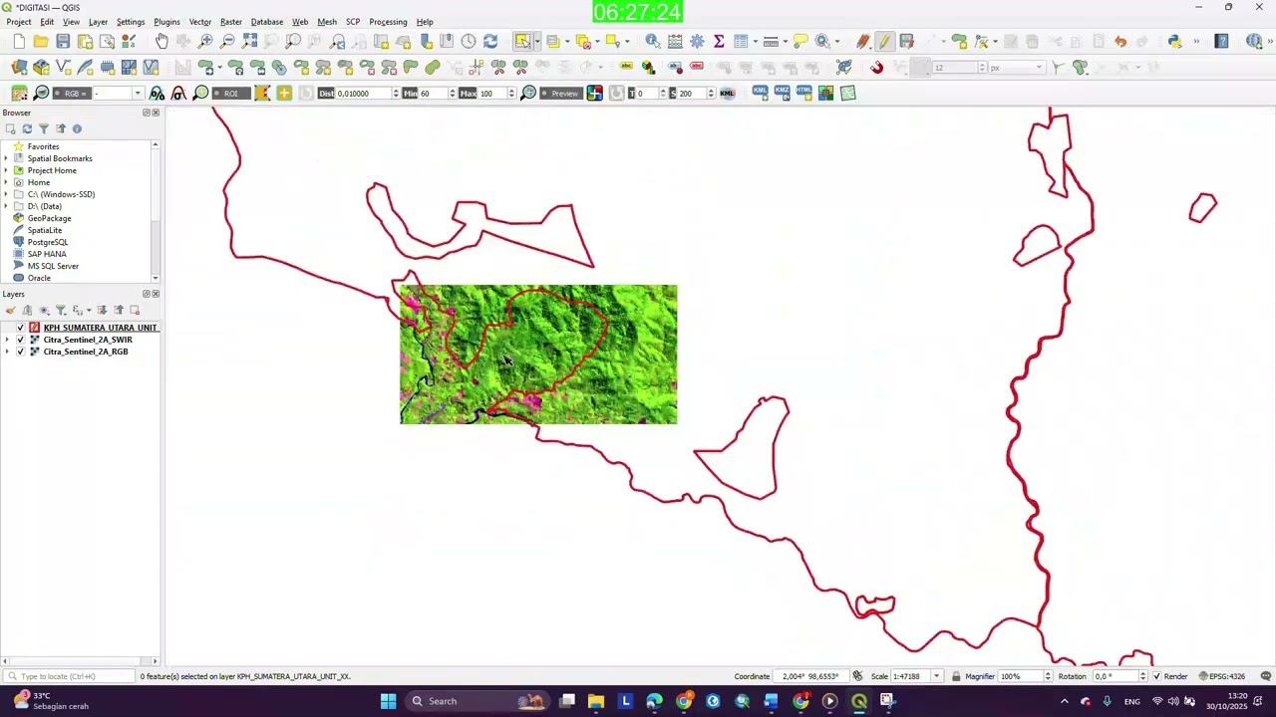Image resolution: width=1276 pixels, height=717 pixels.
Task: Click the Coordinate field in status bar
Action: click(x=810, y=676)
